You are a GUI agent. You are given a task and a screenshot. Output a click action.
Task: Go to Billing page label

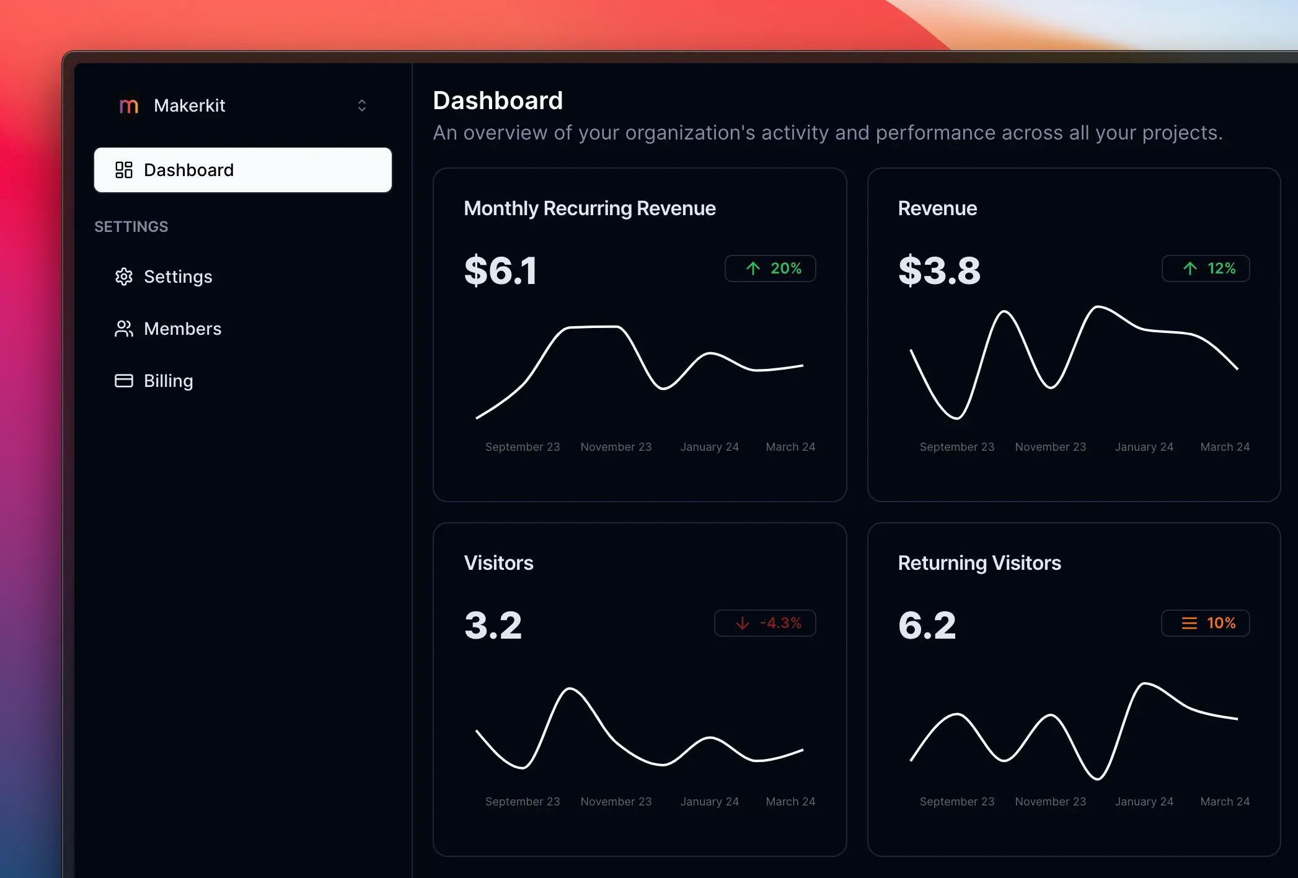169,381
